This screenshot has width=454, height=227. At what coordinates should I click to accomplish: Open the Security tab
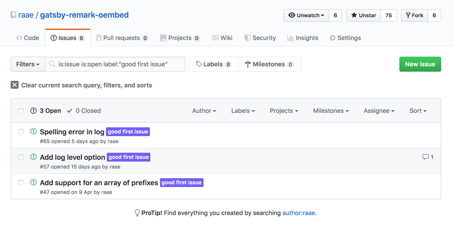pos(260,38)
